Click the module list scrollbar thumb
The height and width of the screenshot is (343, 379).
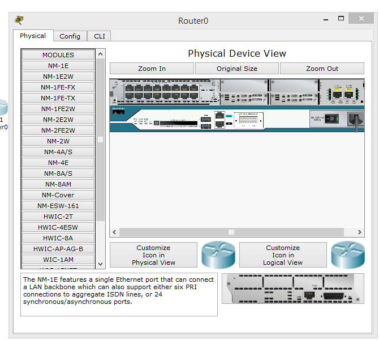point(100,139)
